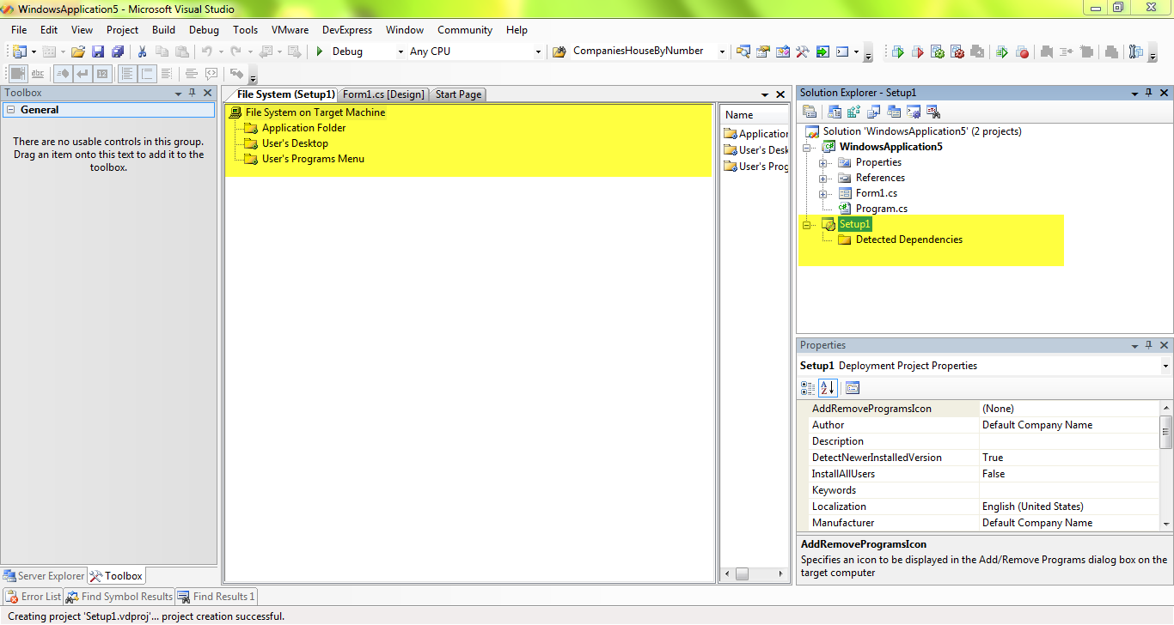
Task: Click the Add New Item toolbar icon
Action: pos(49,52)
